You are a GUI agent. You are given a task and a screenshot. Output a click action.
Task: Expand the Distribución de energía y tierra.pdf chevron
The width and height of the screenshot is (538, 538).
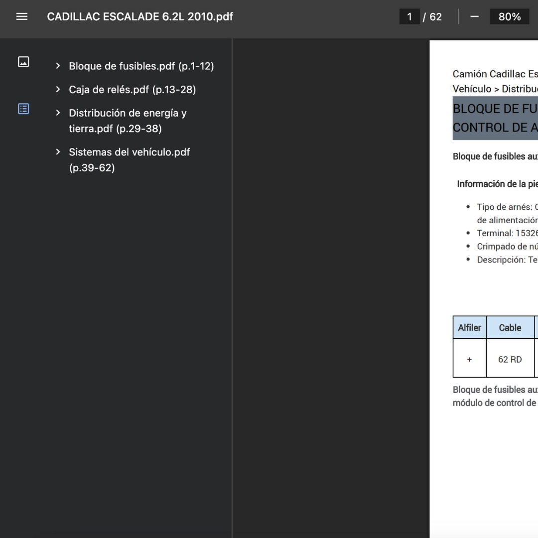click(x=58, y=113)
